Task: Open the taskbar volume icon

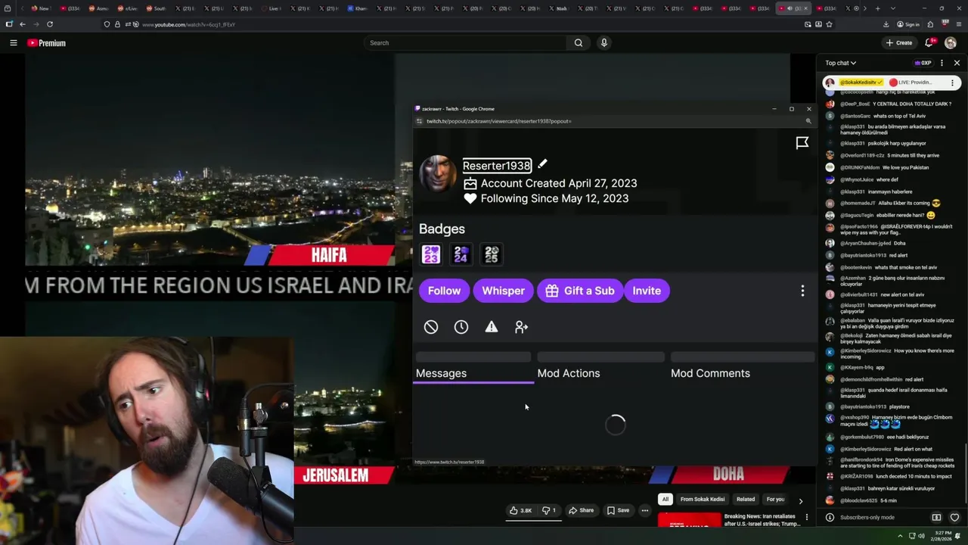Action: (921, 536)
